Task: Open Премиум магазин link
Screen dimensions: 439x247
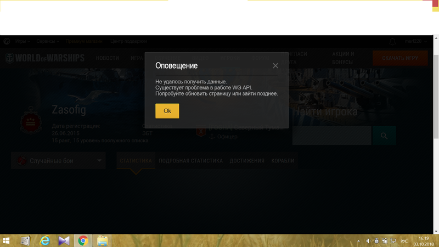Action: 84,41
